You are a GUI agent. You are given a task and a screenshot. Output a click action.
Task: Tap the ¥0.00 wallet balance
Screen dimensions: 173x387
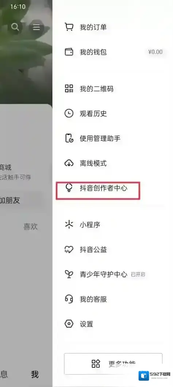click(x=155, y=52)
